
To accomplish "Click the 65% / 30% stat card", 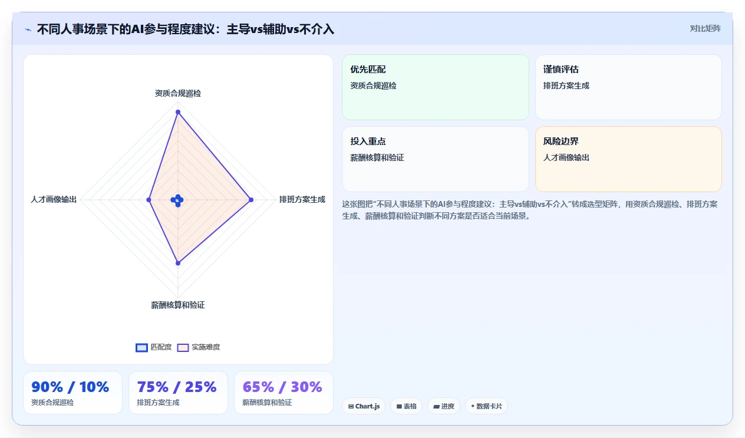I will [x=284, y=393].
